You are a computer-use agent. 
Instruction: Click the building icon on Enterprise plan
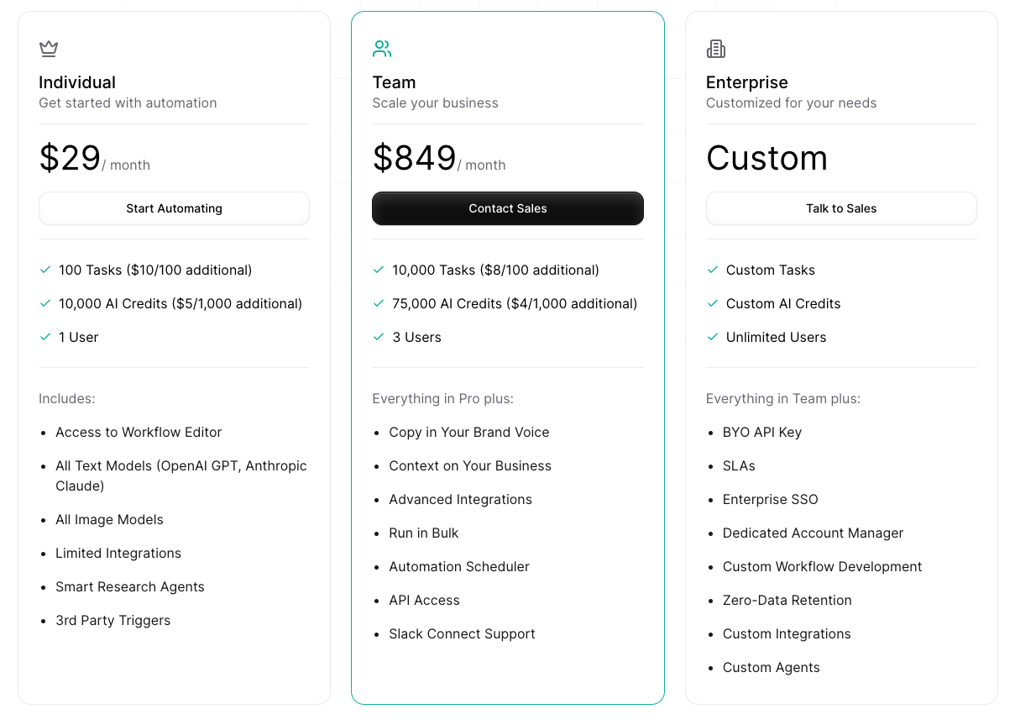[x=716, y=49]
